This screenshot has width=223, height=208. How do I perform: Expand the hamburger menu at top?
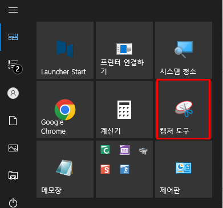coord(13,10)
